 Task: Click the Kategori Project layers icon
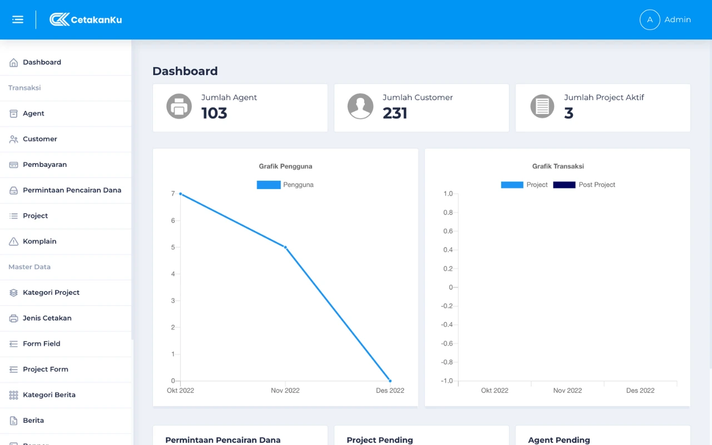13,293
